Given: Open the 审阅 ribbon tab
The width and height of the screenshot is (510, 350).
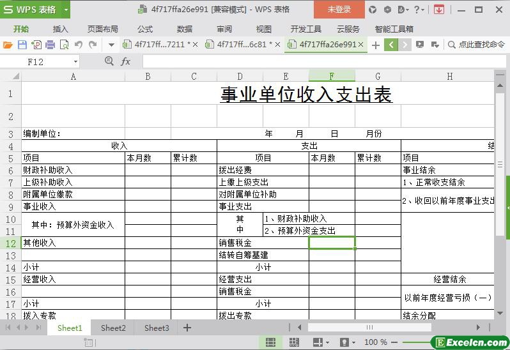Looking at the screenshot, I should (224, 29).
